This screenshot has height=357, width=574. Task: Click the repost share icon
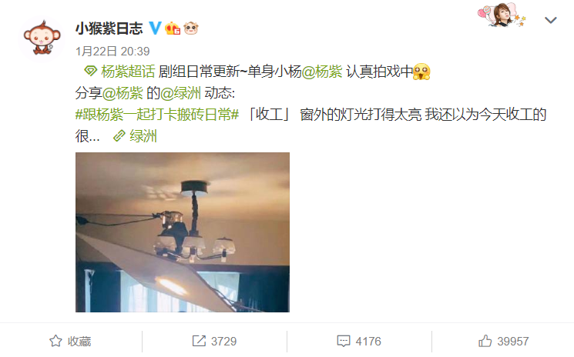[199, 341]
